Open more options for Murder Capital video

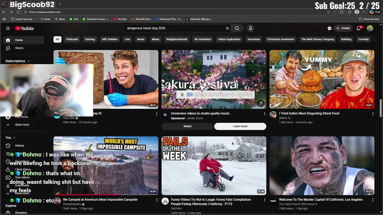click(x=373, y=200)
